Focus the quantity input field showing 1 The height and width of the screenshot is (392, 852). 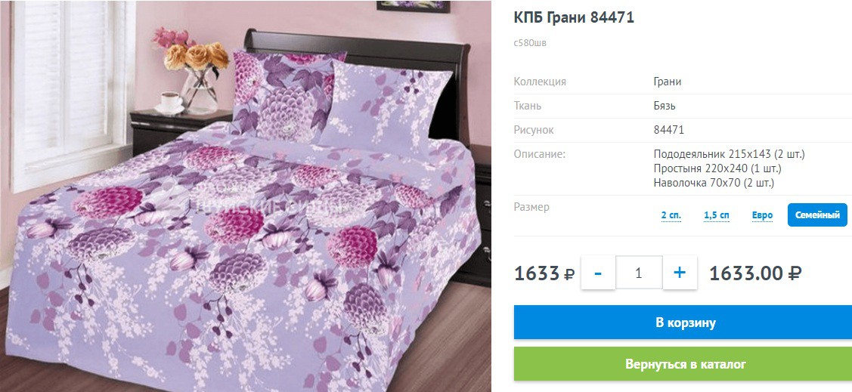coord(639,273)
